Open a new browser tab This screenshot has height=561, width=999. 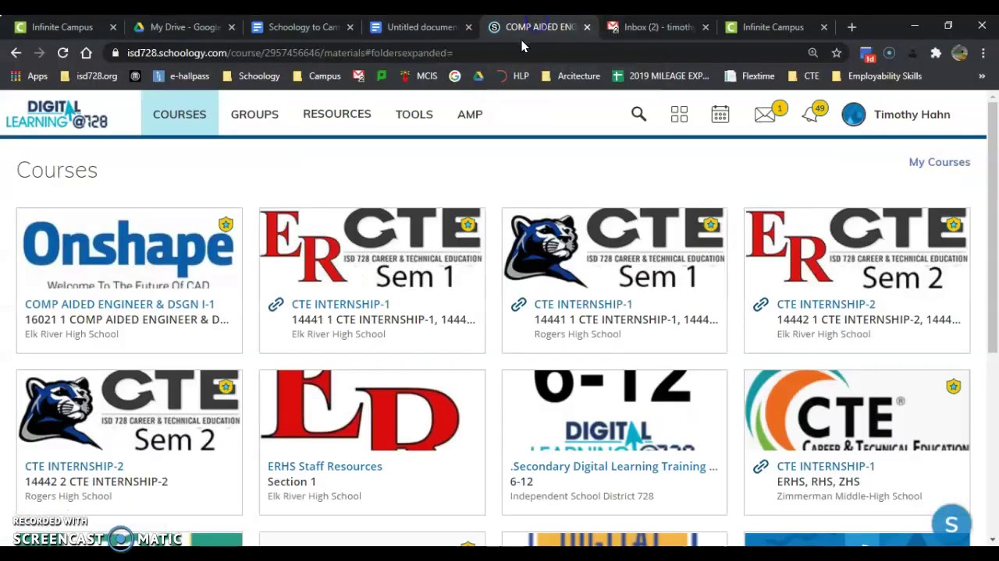coord(851,26)
